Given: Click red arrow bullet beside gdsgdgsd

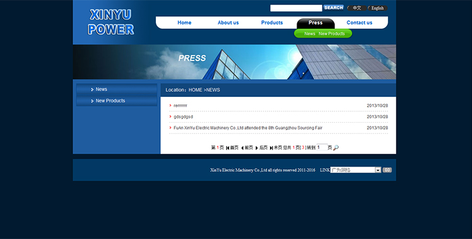Looking at the screenshot, I should [x=170, y=116].
